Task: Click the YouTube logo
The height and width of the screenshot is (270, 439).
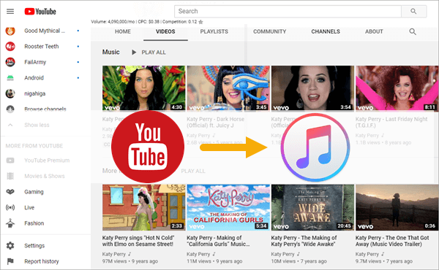Action: point(40,12)
